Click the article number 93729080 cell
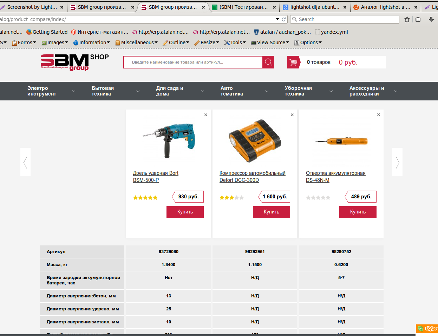 point(169,252)
